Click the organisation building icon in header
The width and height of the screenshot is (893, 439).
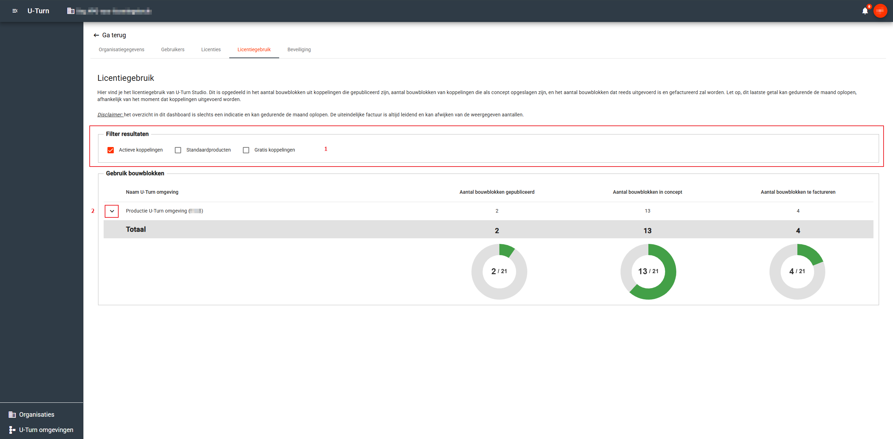(71, 11)
